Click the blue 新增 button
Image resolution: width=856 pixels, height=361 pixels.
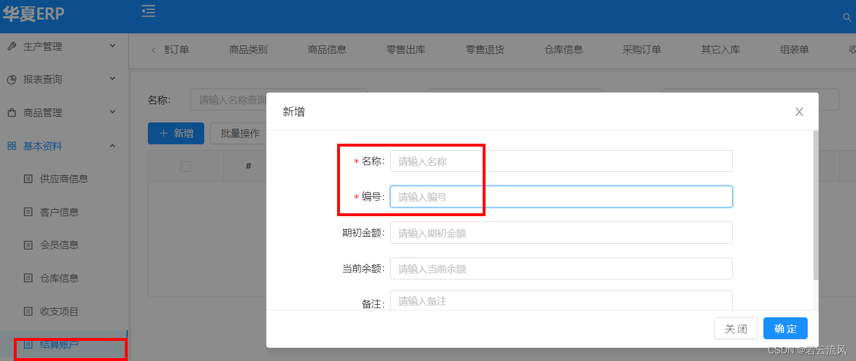tap(176, 133)
